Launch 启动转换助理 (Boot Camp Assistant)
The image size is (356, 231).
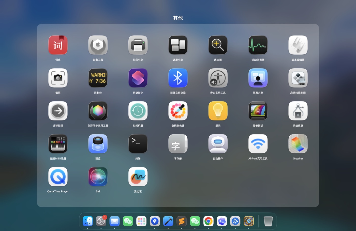pyautogui.click(x=298, y=78)
